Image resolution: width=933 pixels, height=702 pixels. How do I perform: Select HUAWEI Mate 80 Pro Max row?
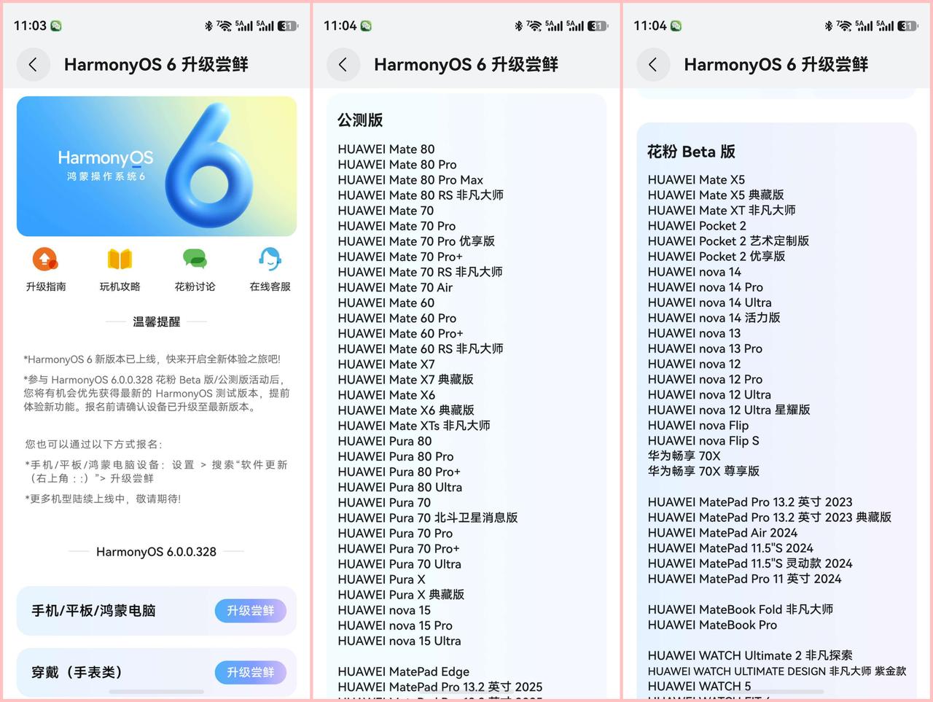[410, 180]
